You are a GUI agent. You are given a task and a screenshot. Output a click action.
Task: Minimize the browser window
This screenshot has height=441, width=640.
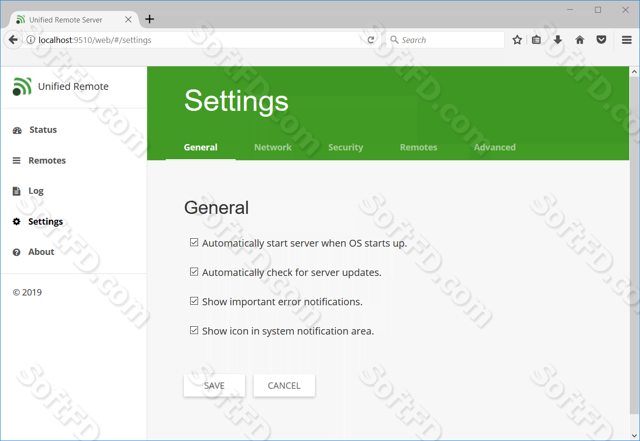570,10
